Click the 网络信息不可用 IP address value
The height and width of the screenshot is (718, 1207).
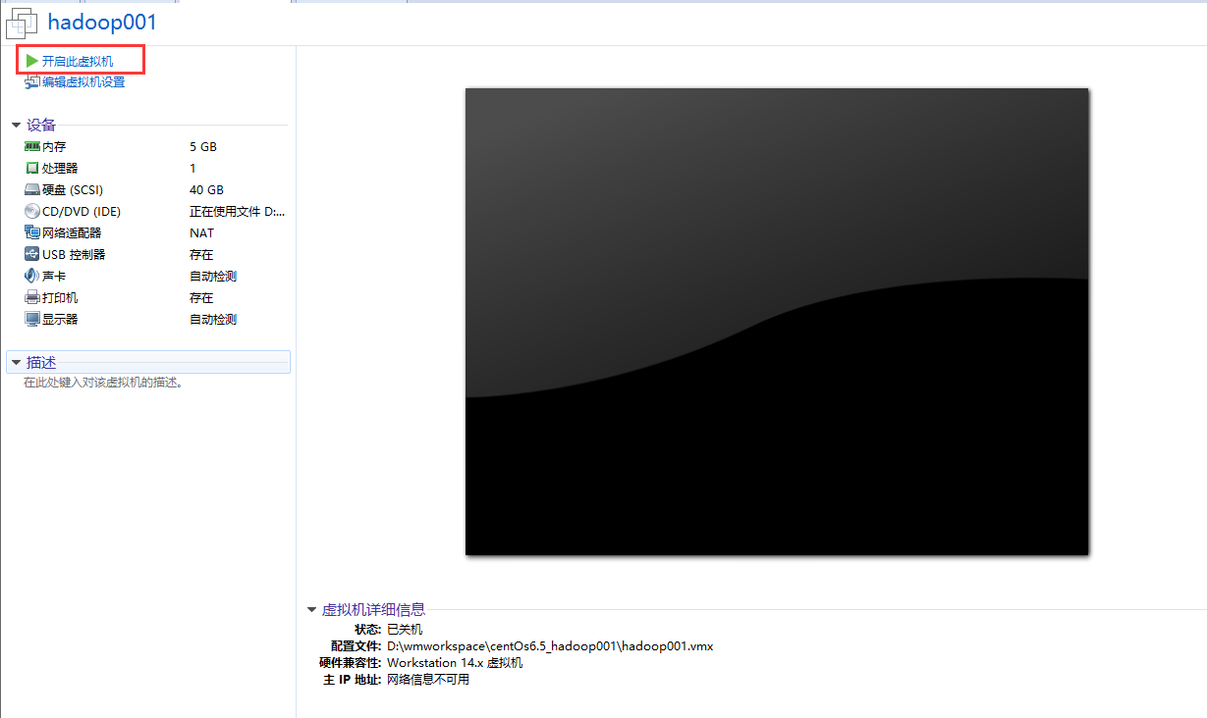428,679
